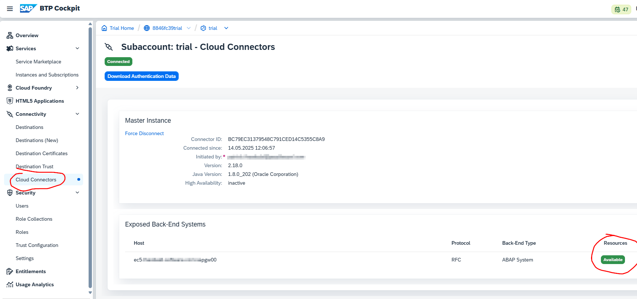Click the Back-End Type column header

[x=519, y=243]
